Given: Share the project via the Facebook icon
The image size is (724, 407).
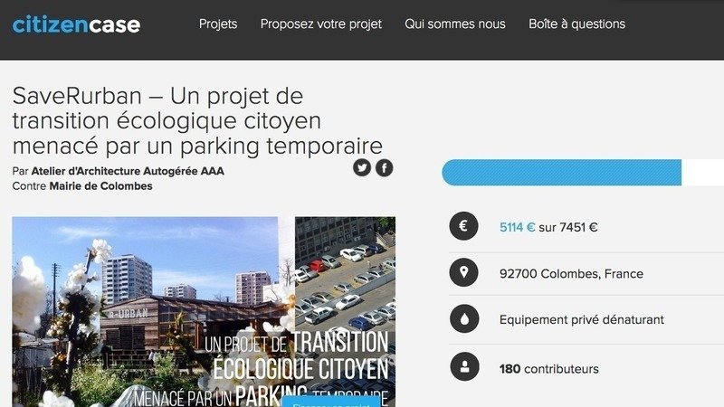Looking at the screenshot, I should [384, 168].
